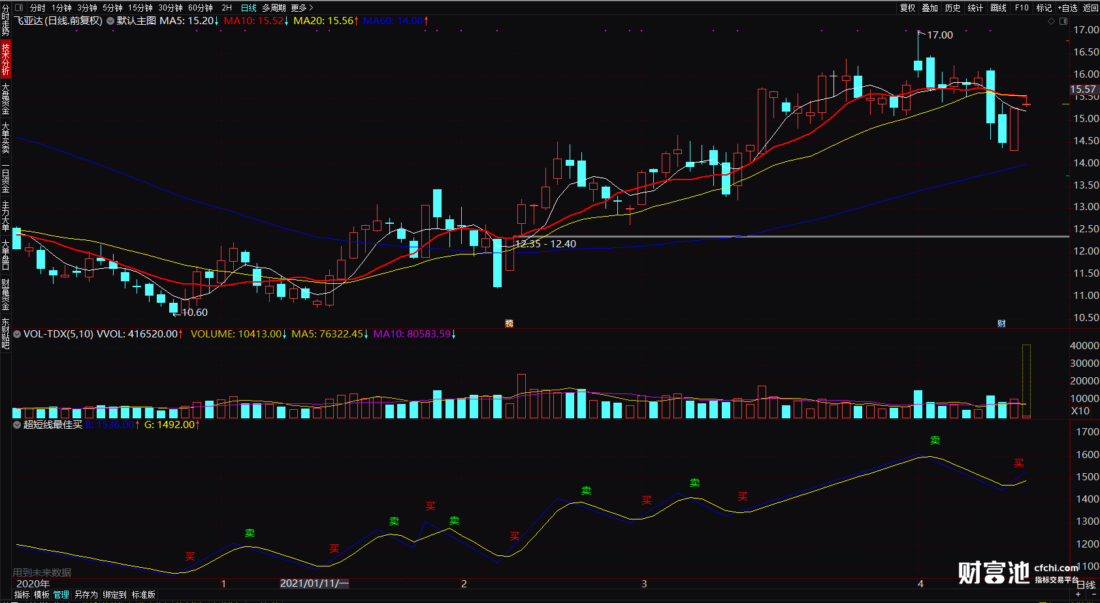Viewport: 1100px width, 603px height.
Task: Click the 标记 mark button
Action: 1044,8
